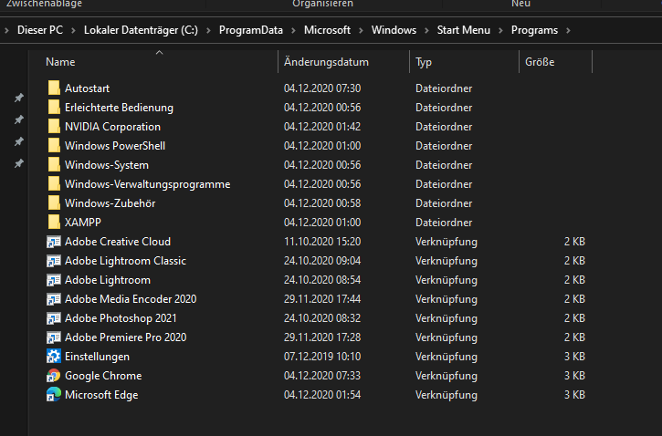Click the date 29.11.2020 17:44
The height and width of the screenshot is (436, 662).
[x=322, y=299]
